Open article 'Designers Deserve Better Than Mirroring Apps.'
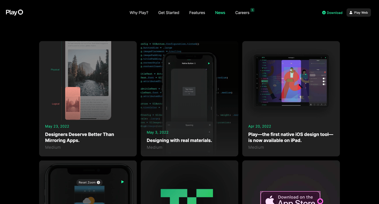Viewport: 379px width, 204px height. coord(79,137)
